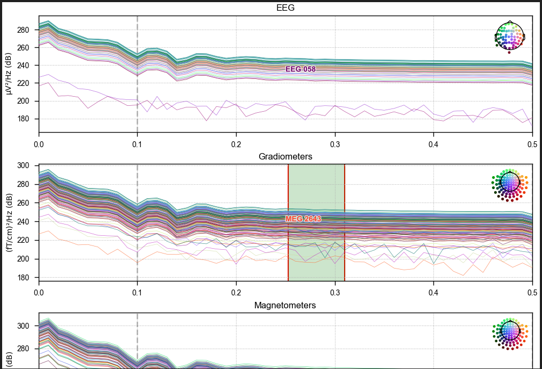Click the 0.3 tick label under the EEG plot
The image size is (542, 369).
click(335, 144)
